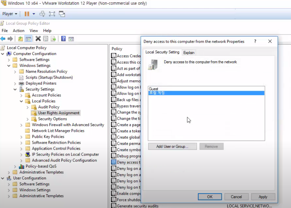
Task: Select Scripts (Startup/Shutdown) in the tree
Action: [49, 77]
